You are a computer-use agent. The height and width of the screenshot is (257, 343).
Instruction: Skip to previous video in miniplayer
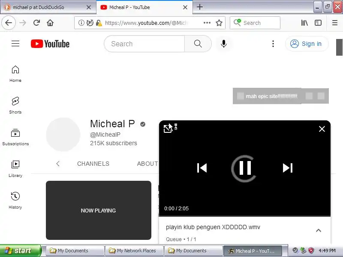point(202,168)
